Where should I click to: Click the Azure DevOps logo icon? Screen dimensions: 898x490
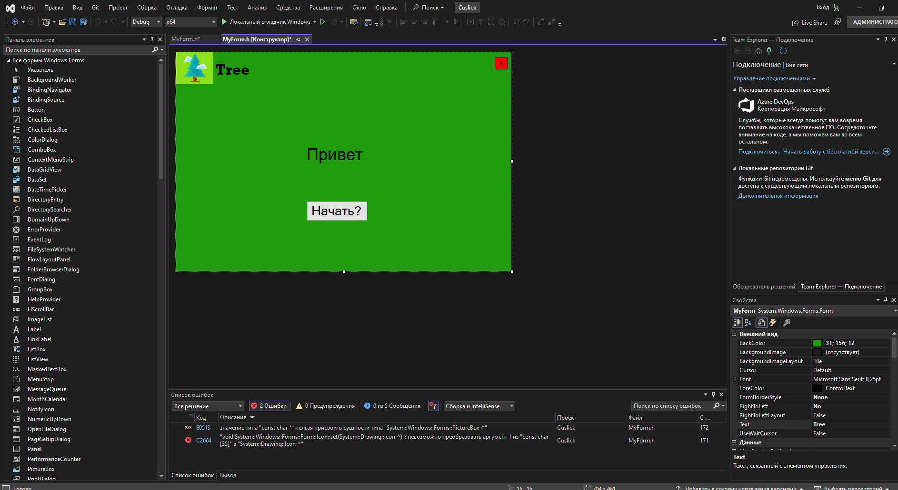[746, 105]
